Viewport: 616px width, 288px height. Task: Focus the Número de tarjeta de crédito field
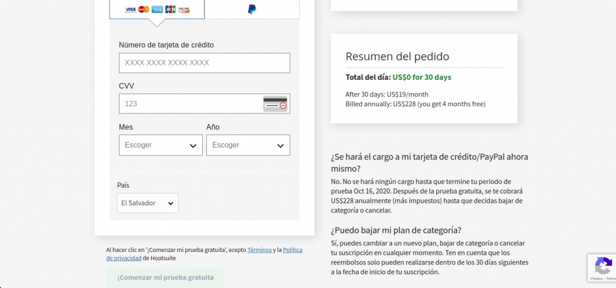(x=205, y=63)
